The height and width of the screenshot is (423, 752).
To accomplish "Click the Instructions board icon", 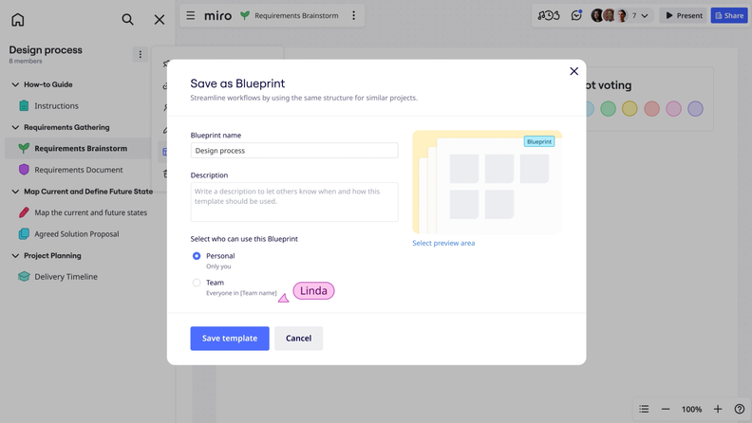I will coord(24,105).
